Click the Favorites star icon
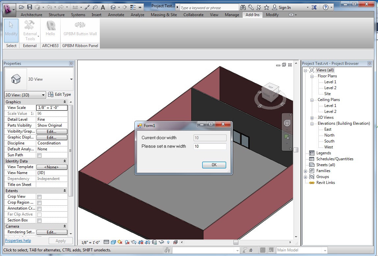Image resolution: width=378 pixels, height=256 pixels. point(266,8)
